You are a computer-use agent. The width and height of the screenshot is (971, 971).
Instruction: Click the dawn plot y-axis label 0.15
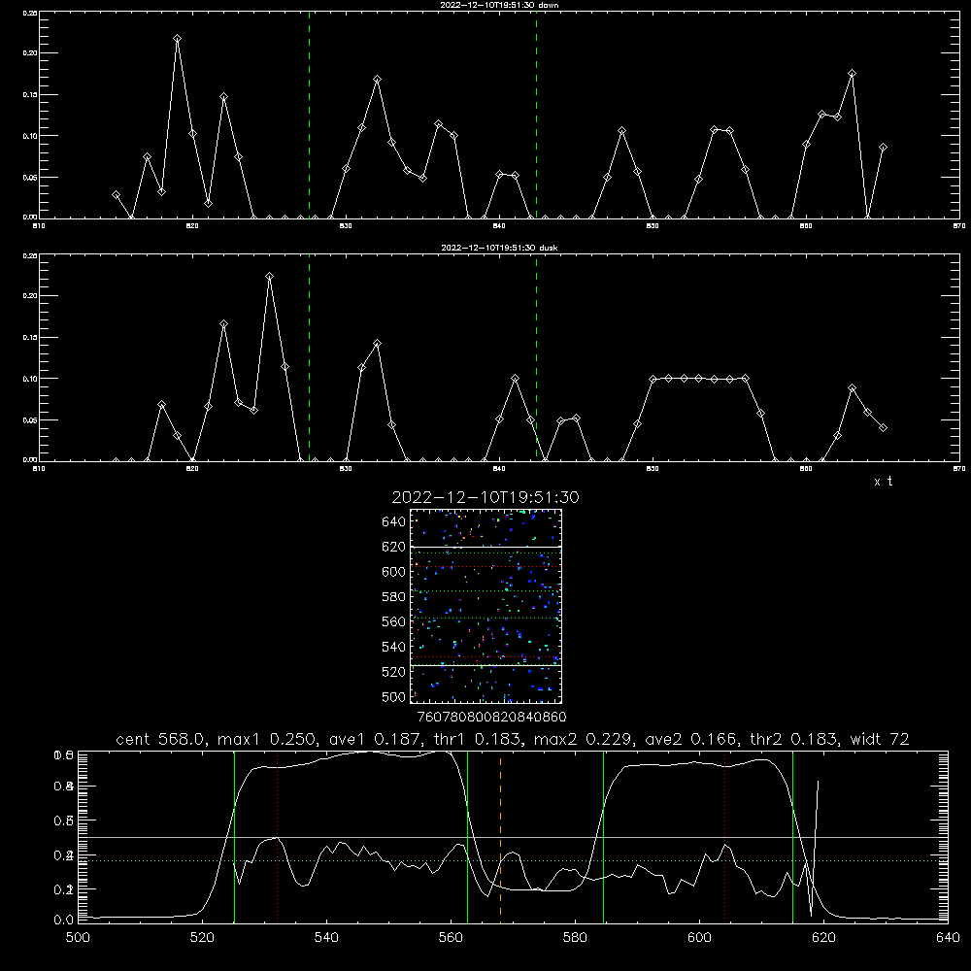click(30, 94)
